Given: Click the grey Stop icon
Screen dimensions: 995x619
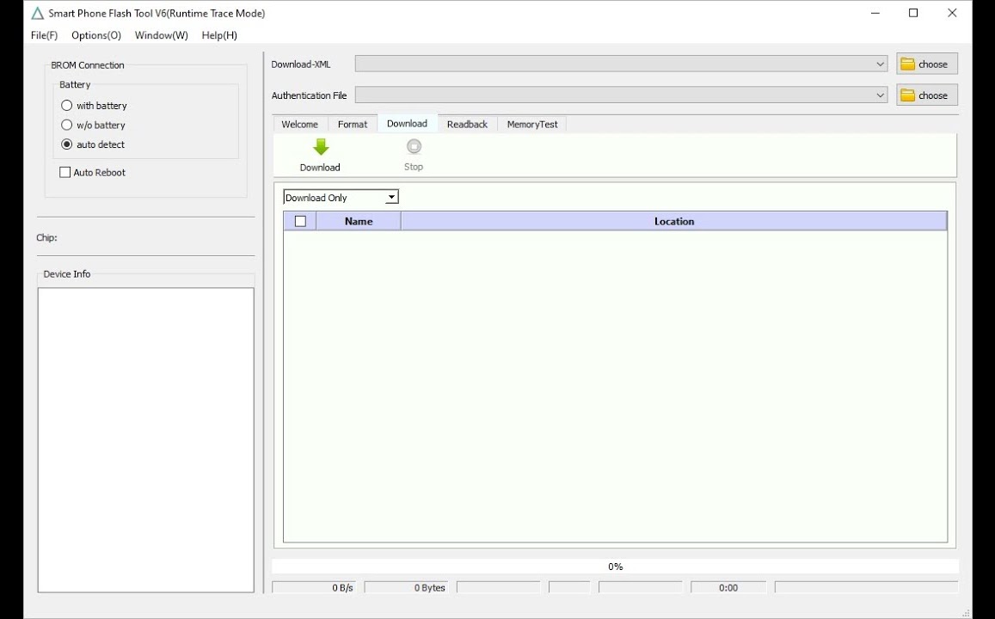Looking at the screenshot, I should 414,146.
